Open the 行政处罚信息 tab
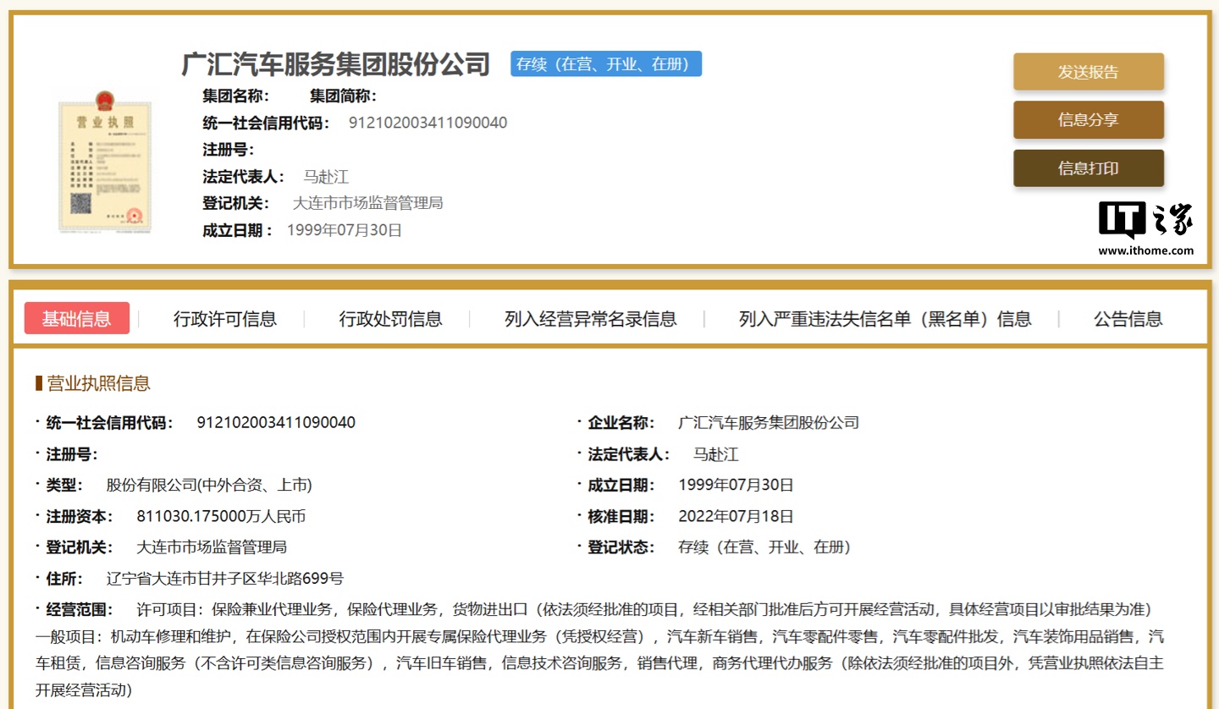The image size is (1219, 709). (391, 319)
